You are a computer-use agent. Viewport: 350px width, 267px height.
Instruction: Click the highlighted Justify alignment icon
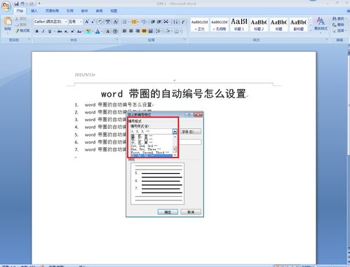click(144, 31)
